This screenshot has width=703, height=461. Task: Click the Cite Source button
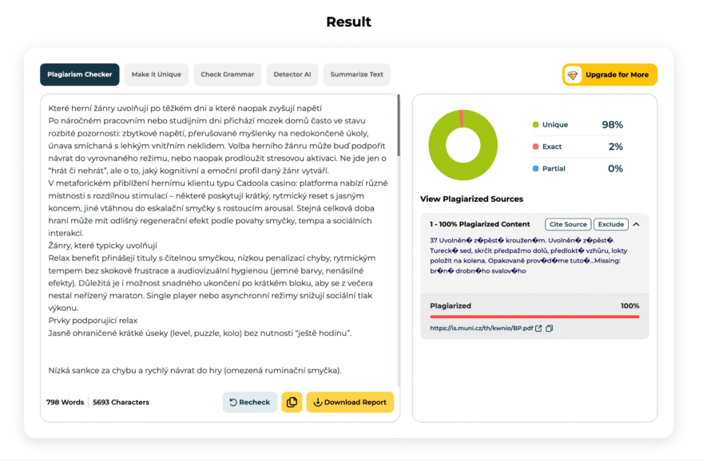coord(568,224)
